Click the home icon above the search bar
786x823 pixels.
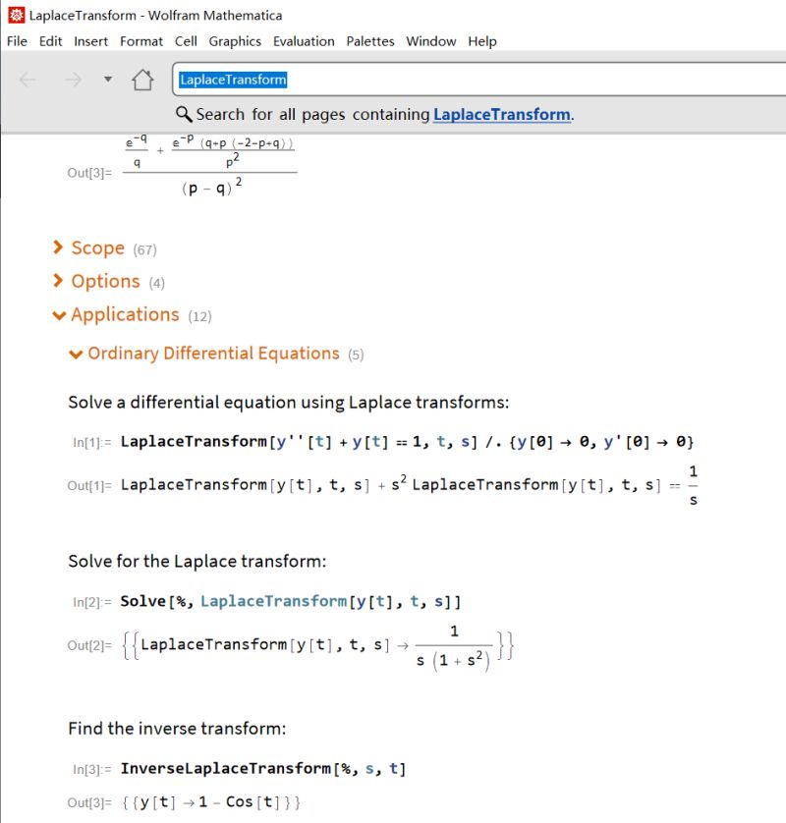142,80
